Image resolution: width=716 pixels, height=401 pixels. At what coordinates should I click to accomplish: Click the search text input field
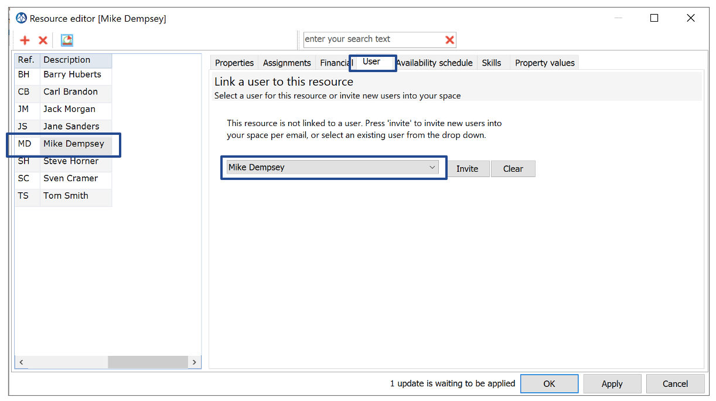(x=374, y=39)
